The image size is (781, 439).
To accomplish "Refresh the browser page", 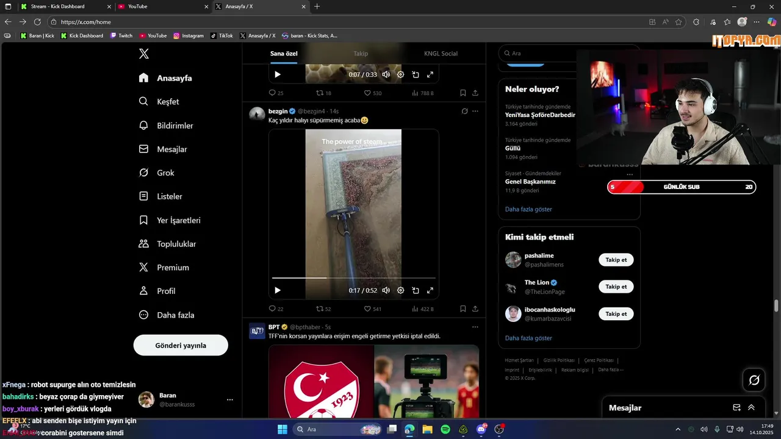I will pyautogui.click(x=37, y=22).
